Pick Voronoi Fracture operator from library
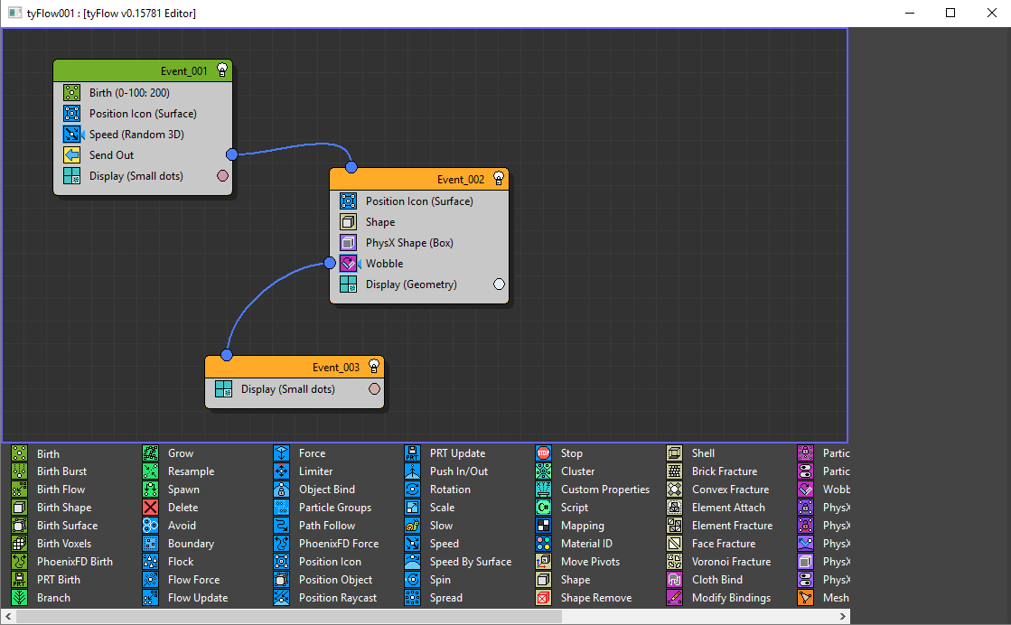The image size is (1011, 625). pos(719,562)
